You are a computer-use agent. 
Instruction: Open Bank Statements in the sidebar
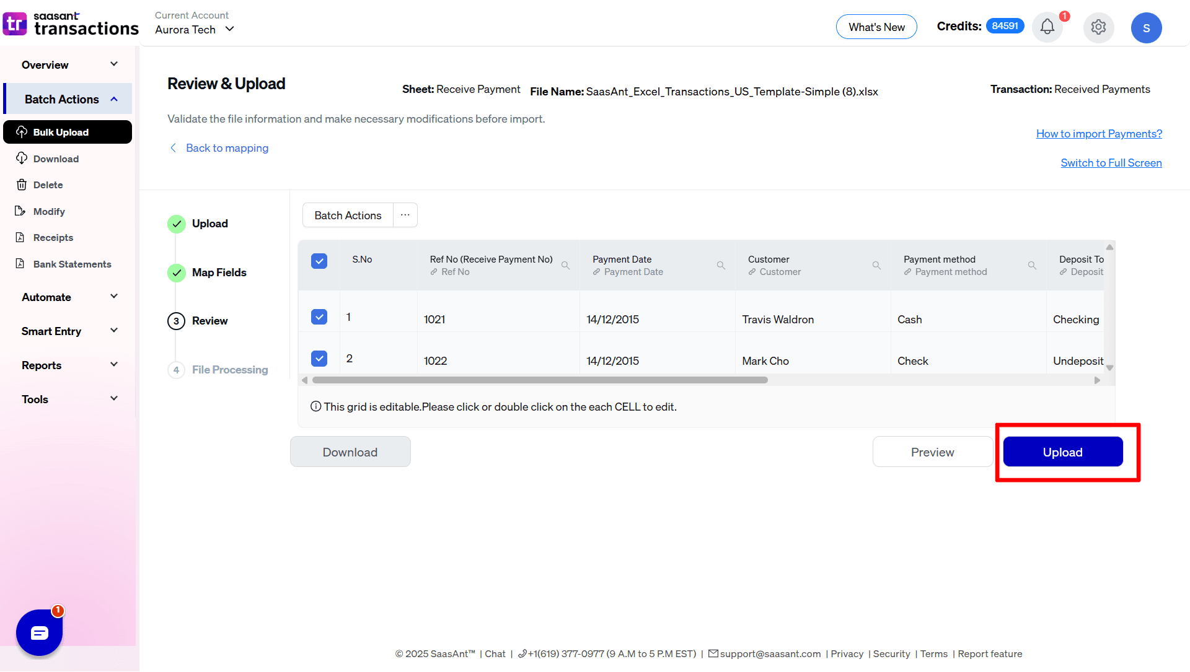(72, 264)
